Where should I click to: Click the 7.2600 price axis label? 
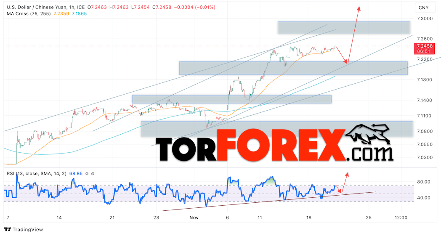425,39
